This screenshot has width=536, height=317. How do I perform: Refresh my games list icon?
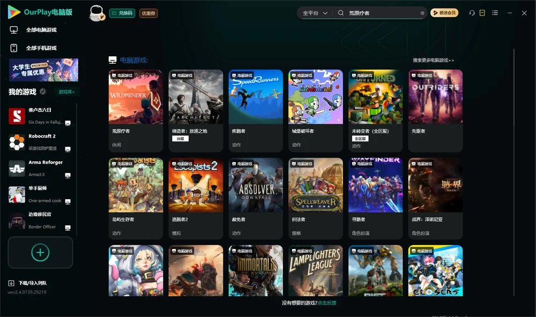[43, 92]
